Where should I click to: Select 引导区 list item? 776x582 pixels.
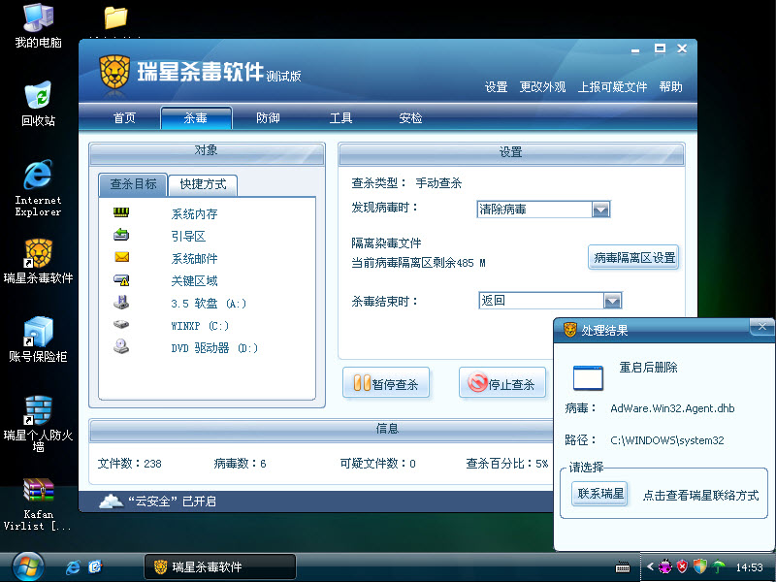coord(188,237)
